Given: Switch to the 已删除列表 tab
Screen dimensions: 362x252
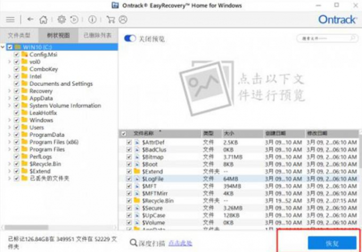Looking at the screenshot, I should tap(97, 36).
